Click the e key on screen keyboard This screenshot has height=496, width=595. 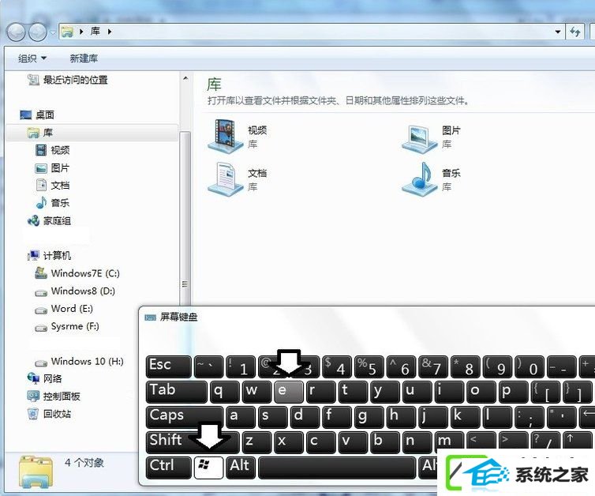pos(289,392)
